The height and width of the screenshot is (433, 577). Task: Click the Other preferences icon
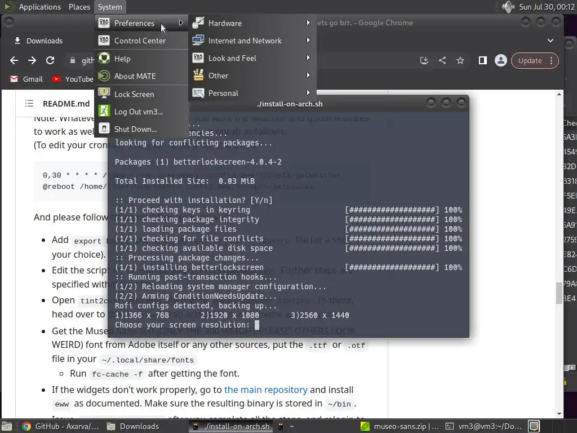(x=198, y=75)
